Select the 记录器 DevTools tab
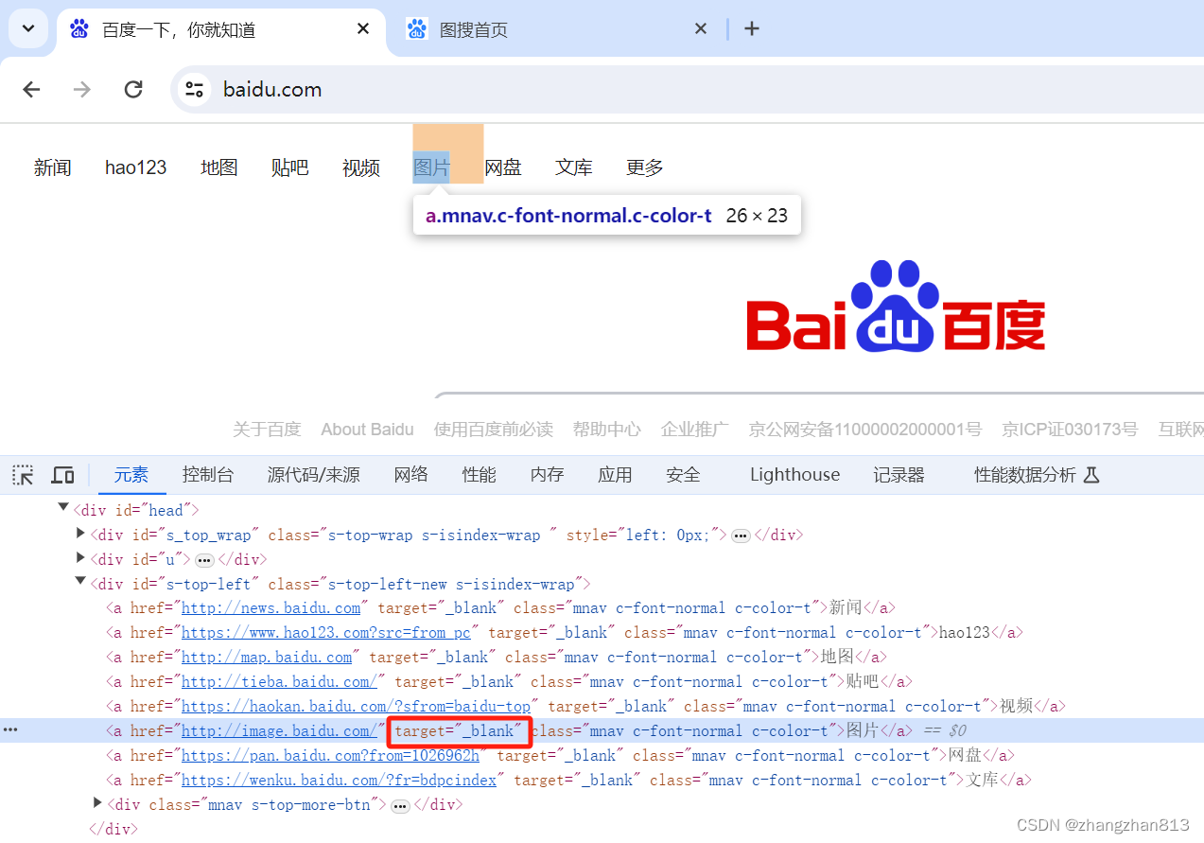 point(899,475)
